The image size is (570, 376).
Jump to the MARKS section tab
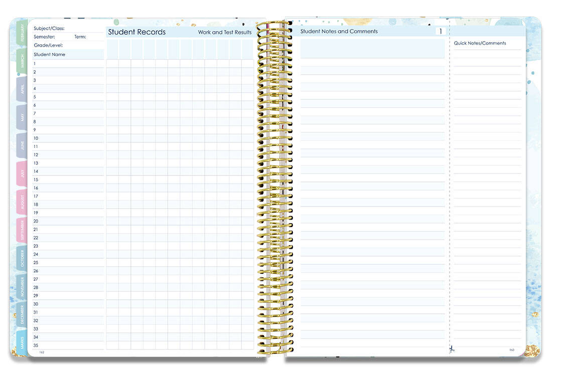point(21,343)
